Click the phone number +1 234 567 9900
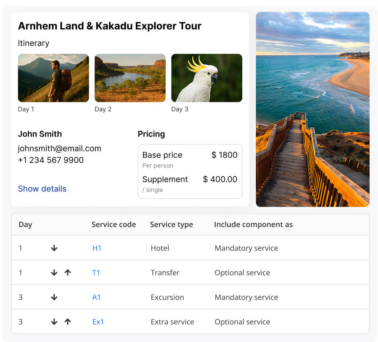 (51, 160)
